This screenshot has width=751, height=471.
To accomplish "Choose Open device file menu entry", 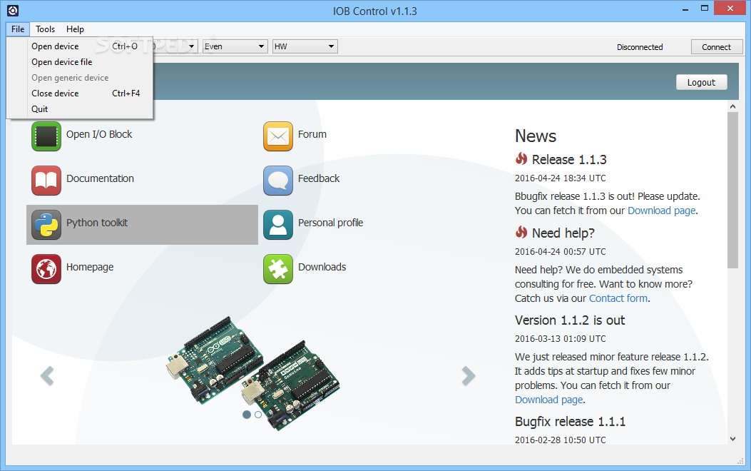I will click(80, 62).
